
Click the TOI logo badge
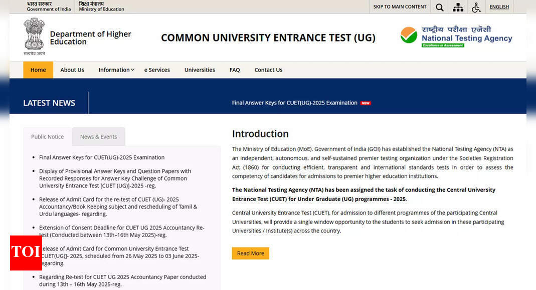coord(26,252)
